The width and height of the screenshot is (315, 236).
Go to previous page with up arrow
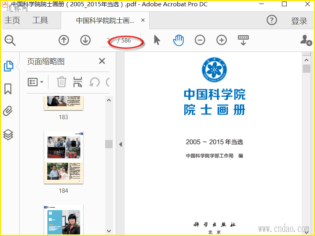(64, 40)
